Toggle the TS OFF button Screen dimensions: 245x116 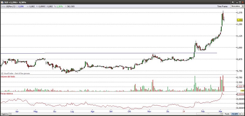(x=235, y=114)
